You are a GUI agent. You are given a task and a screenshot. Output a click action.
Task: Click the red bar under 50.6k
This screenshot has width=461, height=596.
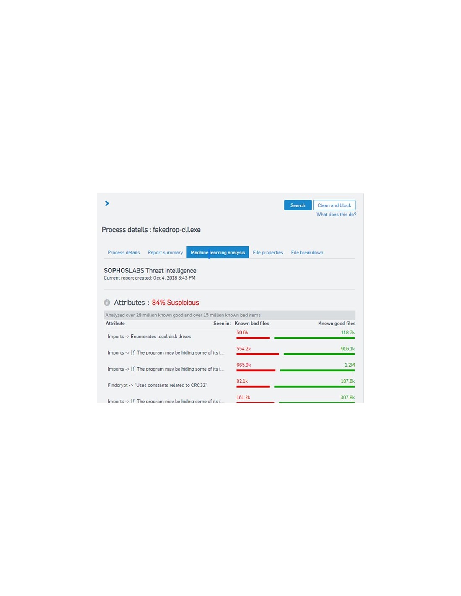click(253, 338)
